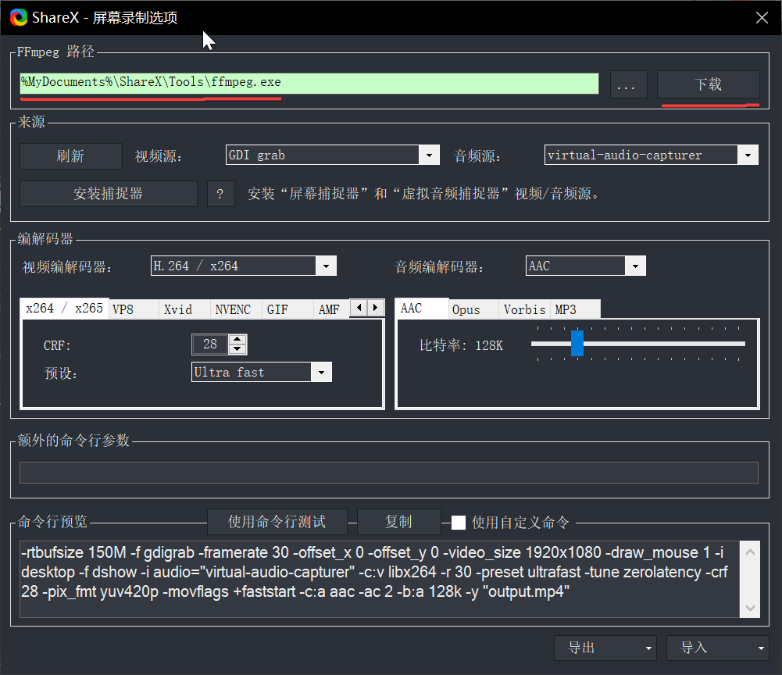Click the AAC 比特率 slider handle

577,343
